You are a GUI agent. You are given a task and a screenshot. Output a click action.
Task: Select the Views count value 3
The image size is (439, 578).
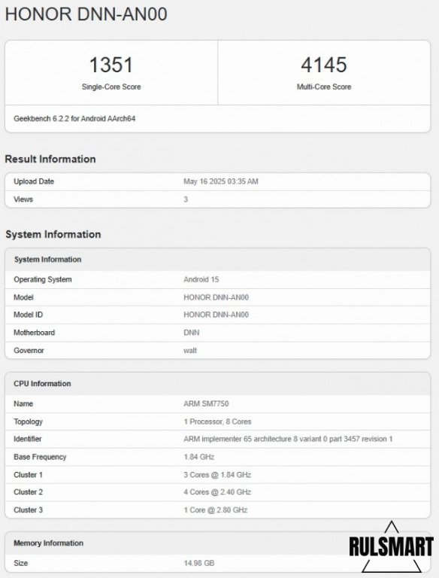point(186,199)
